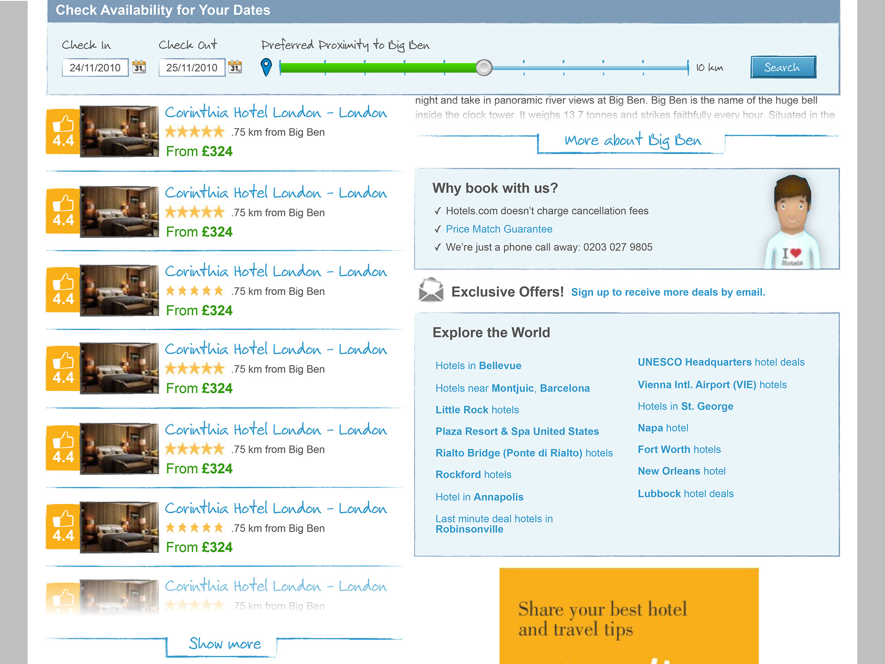Expand the More about Big Ben section
The height and width of the screenshot is (664, 885).
coord(631,140)
